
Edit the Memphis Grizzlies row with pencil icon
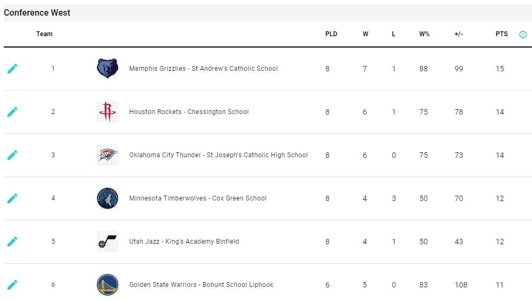click(x=12, y=69)
